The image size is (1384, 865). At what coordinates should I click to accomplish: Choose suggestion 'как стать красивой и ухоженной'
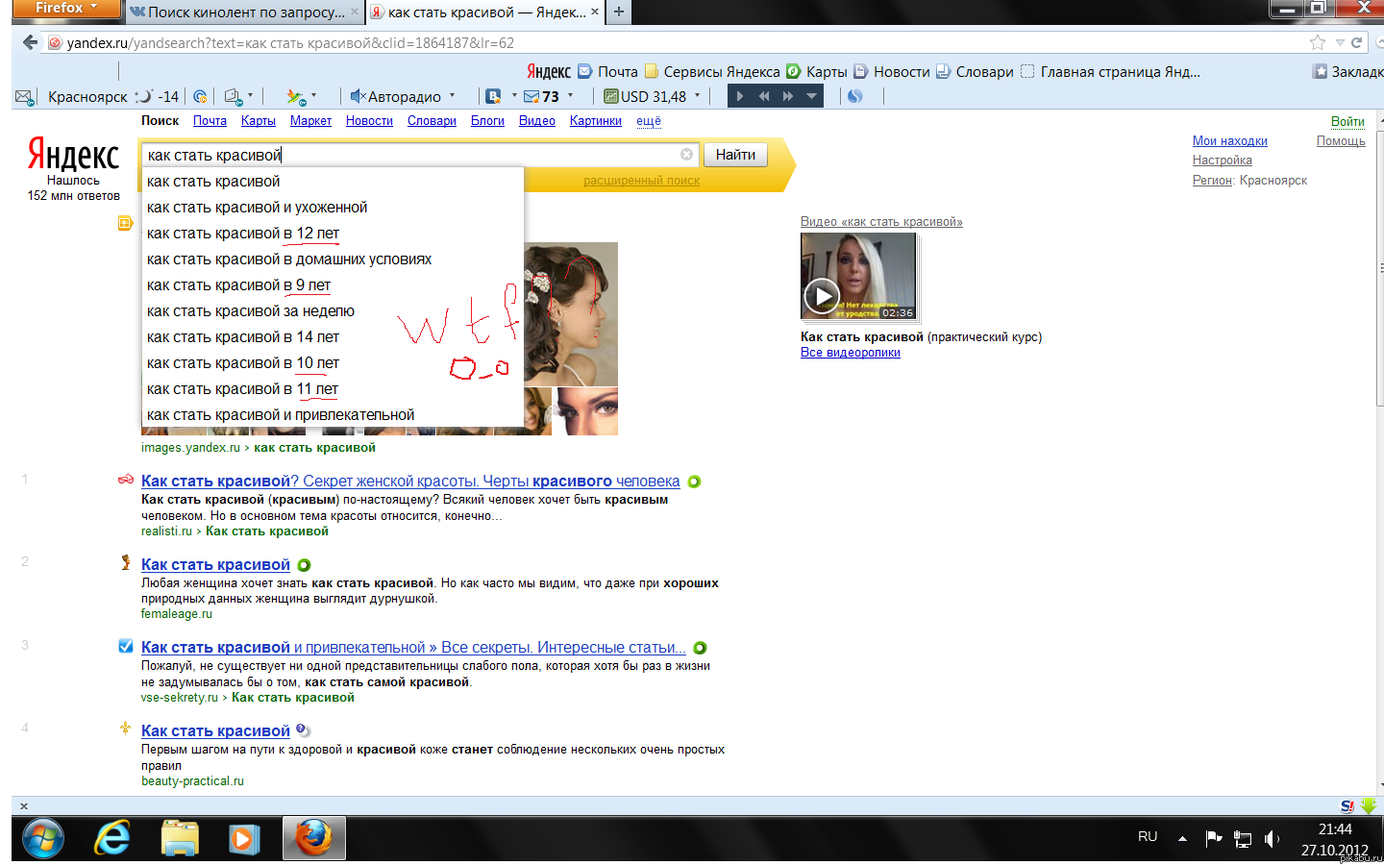point(334,208)
